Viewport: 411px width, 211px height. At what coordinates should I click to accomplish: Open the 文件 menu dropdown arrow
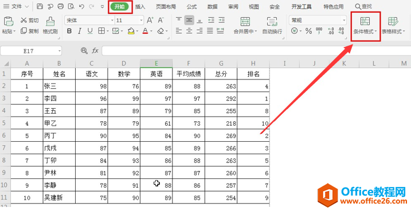pos(26,7)
